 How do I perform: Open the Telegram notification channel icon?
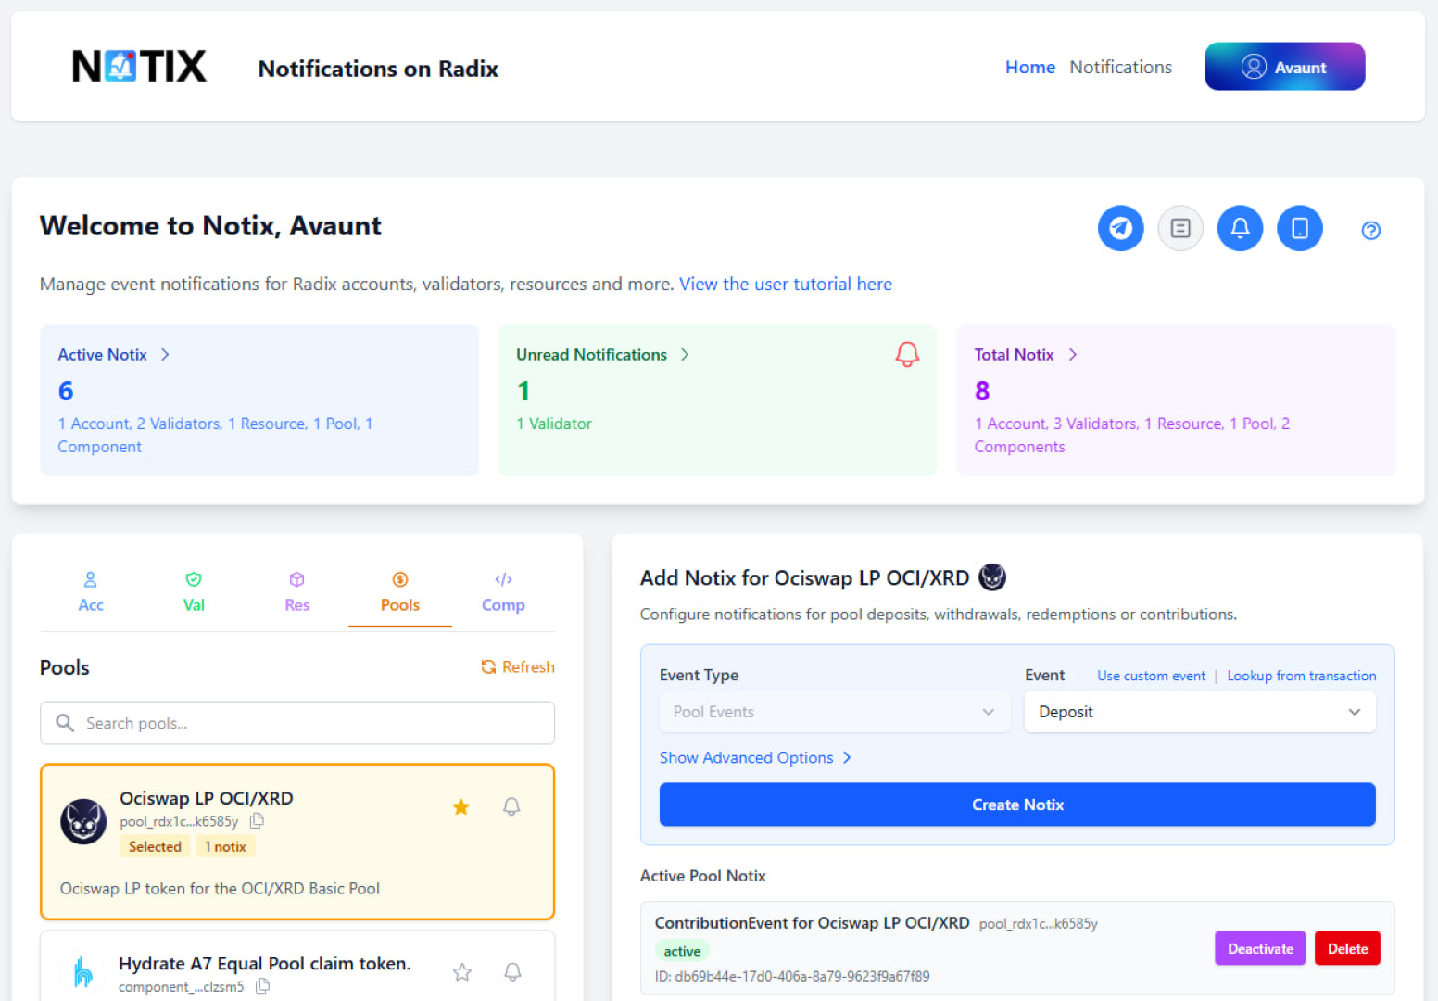click(1120, 228)
